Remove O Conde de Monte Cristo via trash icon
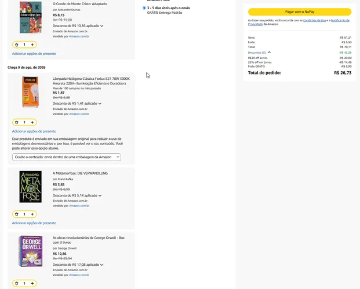 pos(17,45)
